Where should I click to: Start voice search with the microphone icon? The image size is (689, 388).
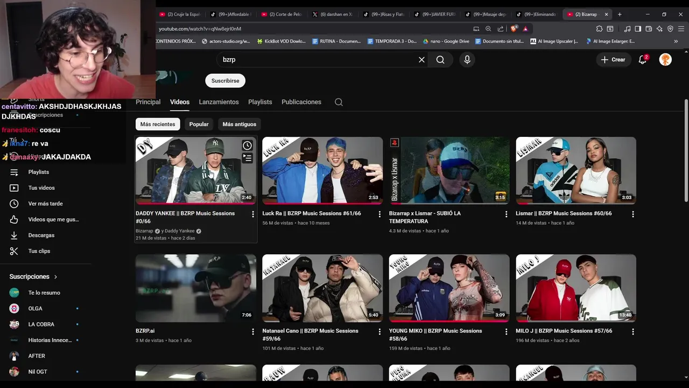(x=467, y=60)
